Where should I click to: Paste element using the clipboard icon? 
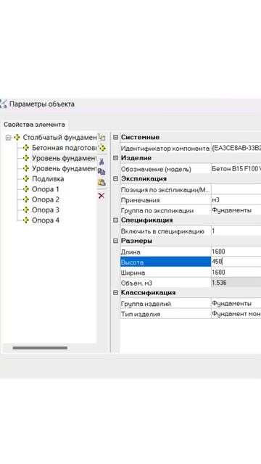click(101, 182)
